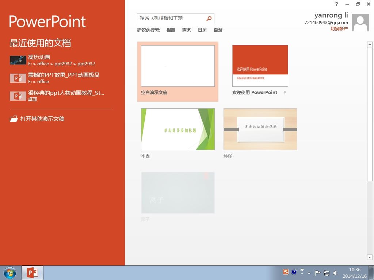Click 切换帐户 to switch account

click(339, 29)
